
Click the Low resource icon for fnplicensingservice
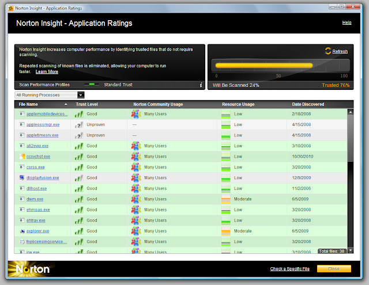click(x=225, y=242)
